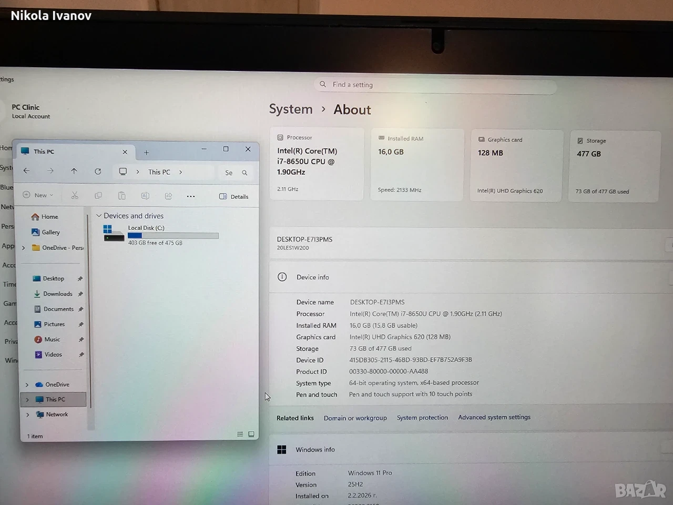
Task: Open the New dropdown in Explorer
Action: tap(38, 195)
